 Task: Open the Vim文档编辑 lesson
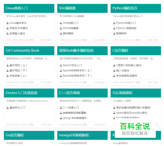(71, 28)
